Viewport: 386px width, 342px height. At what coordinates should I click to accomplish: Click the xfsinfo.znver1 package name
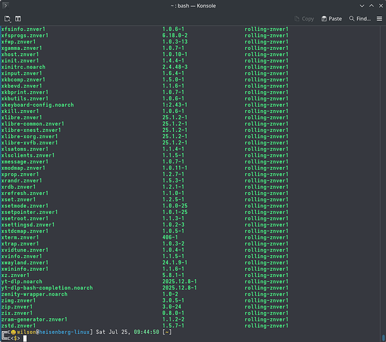(x=23, y=29)
